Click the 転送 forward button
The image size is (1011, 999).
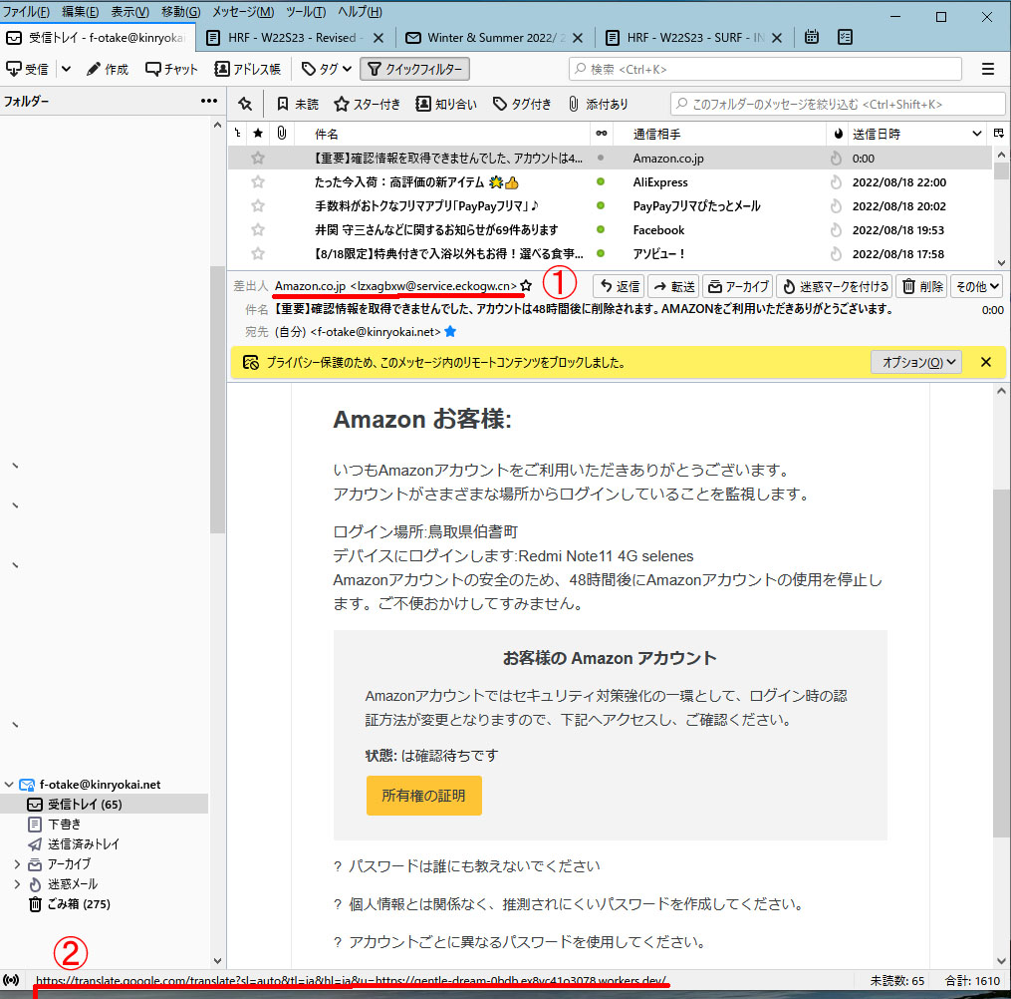674,286
